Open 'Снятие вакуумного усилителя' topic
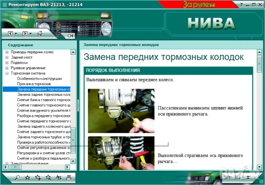This screenshot has height=185, width=265. pos(43,111)
